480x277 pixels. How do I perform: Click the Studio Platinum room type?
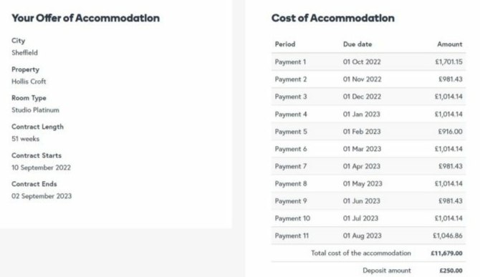pyautogui.click(x=35, y=110)
